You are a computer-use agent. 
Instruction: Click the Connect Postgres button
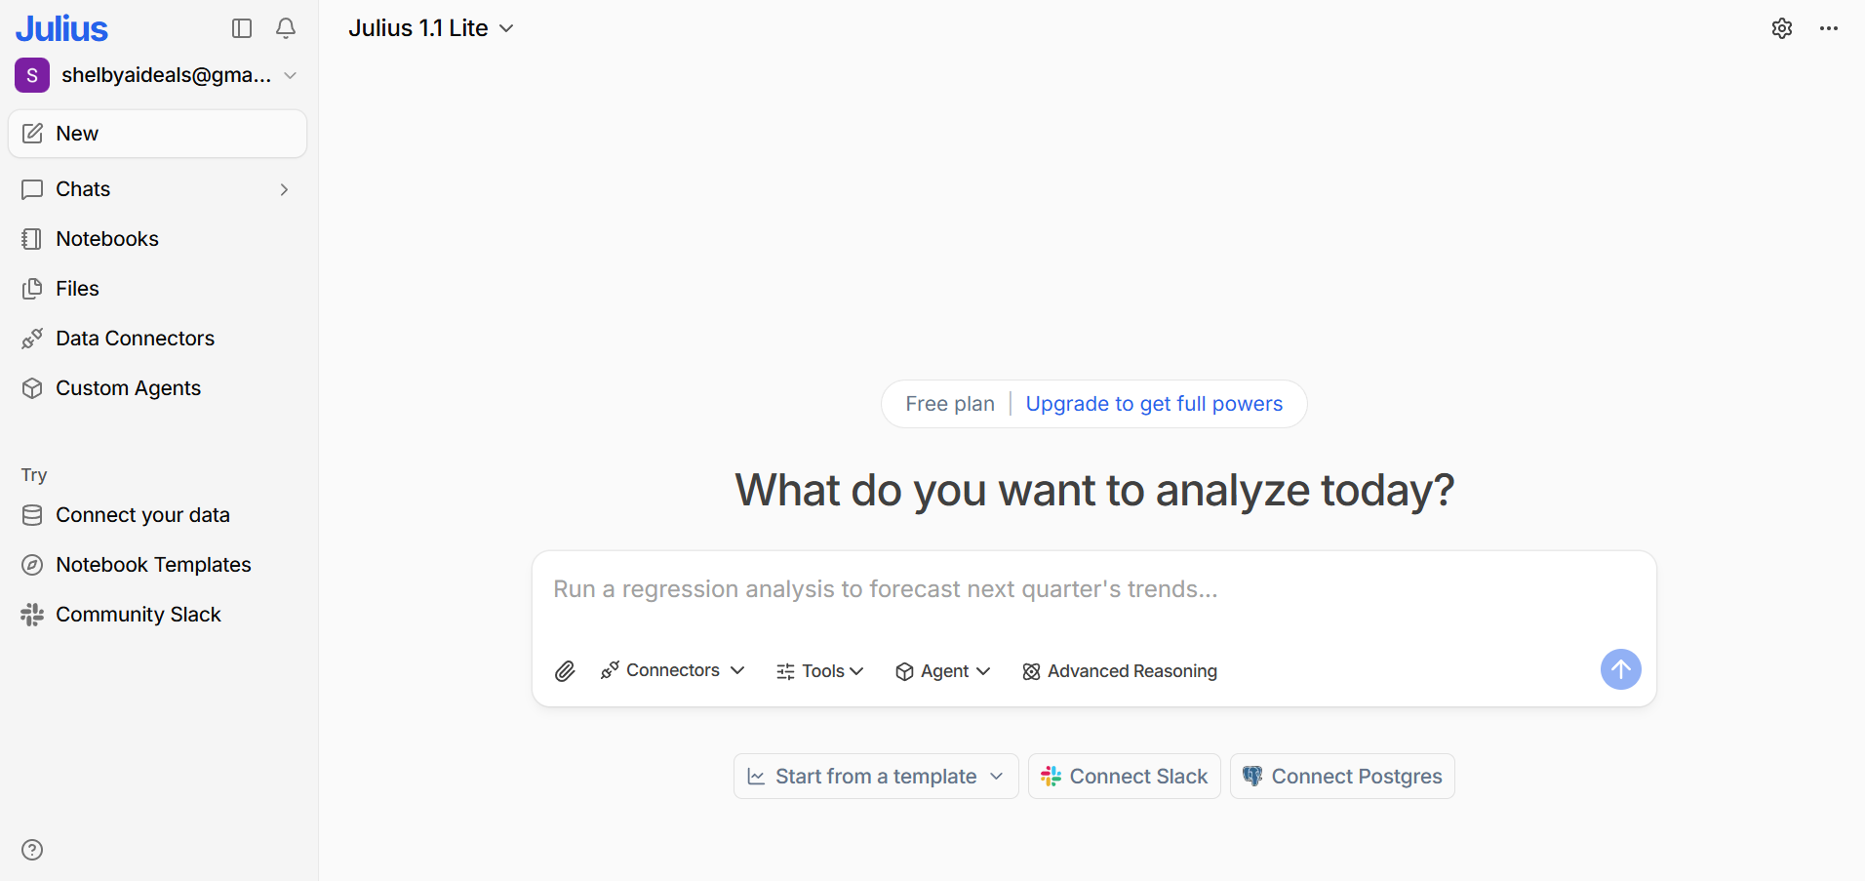click(1341, 776)
